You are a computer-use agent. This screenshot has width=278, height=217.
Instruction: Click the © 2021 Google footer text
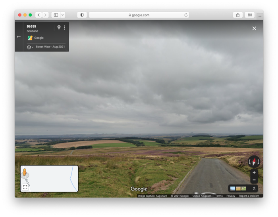coord(180,196)
